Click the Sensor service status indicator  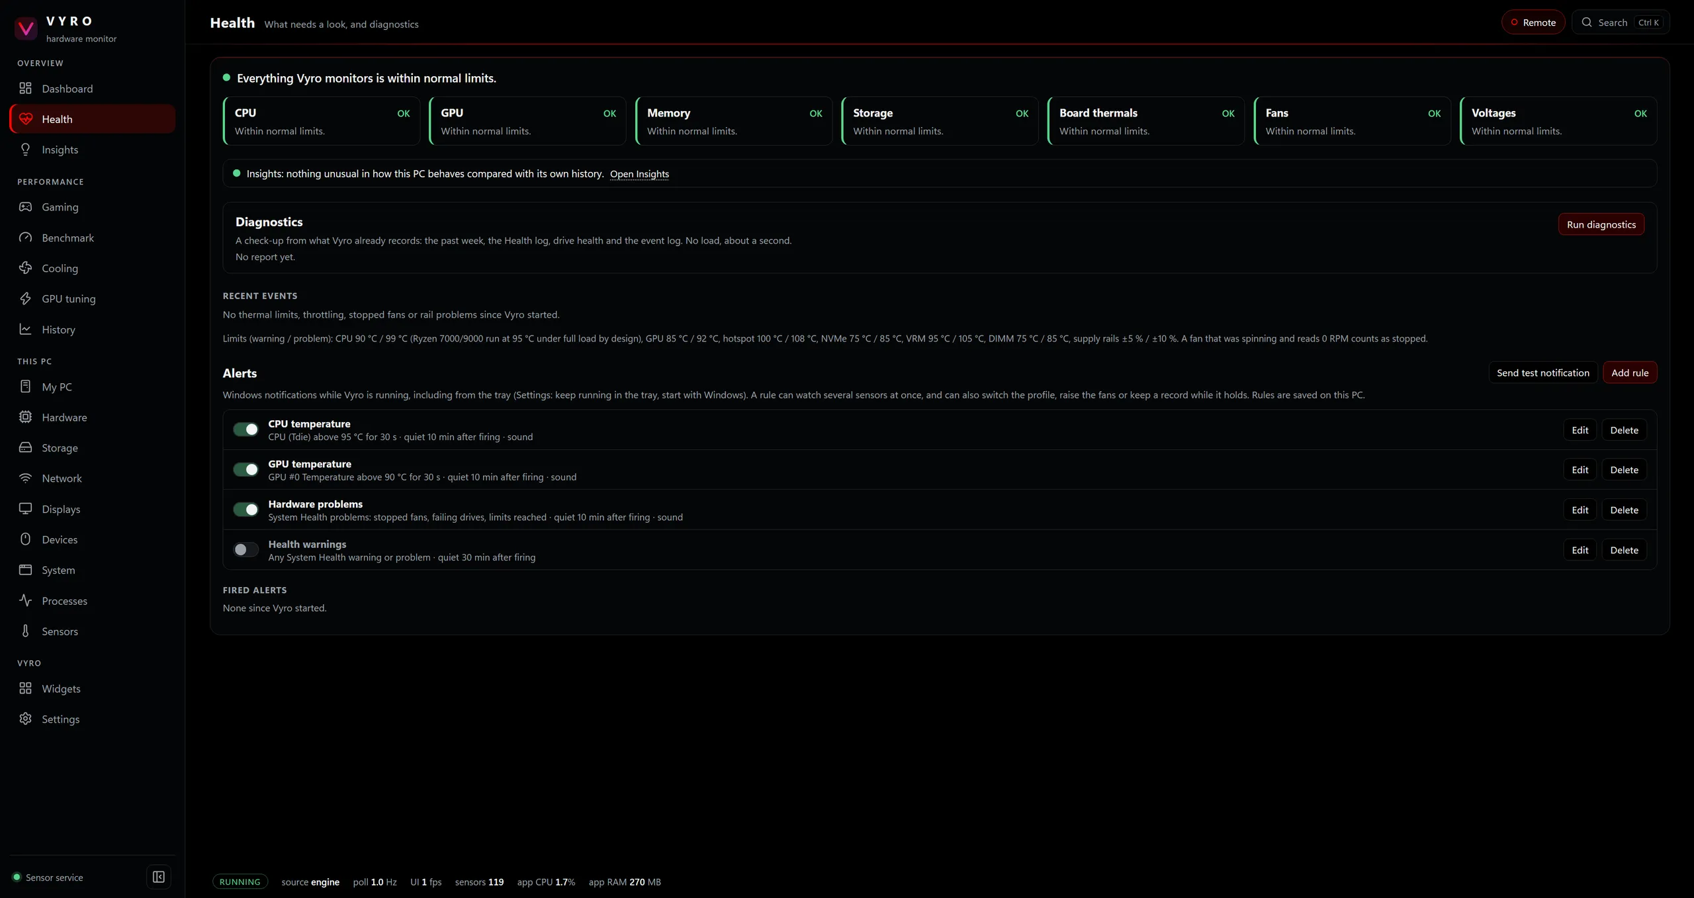pyautogui.click(x=48, y=877)
